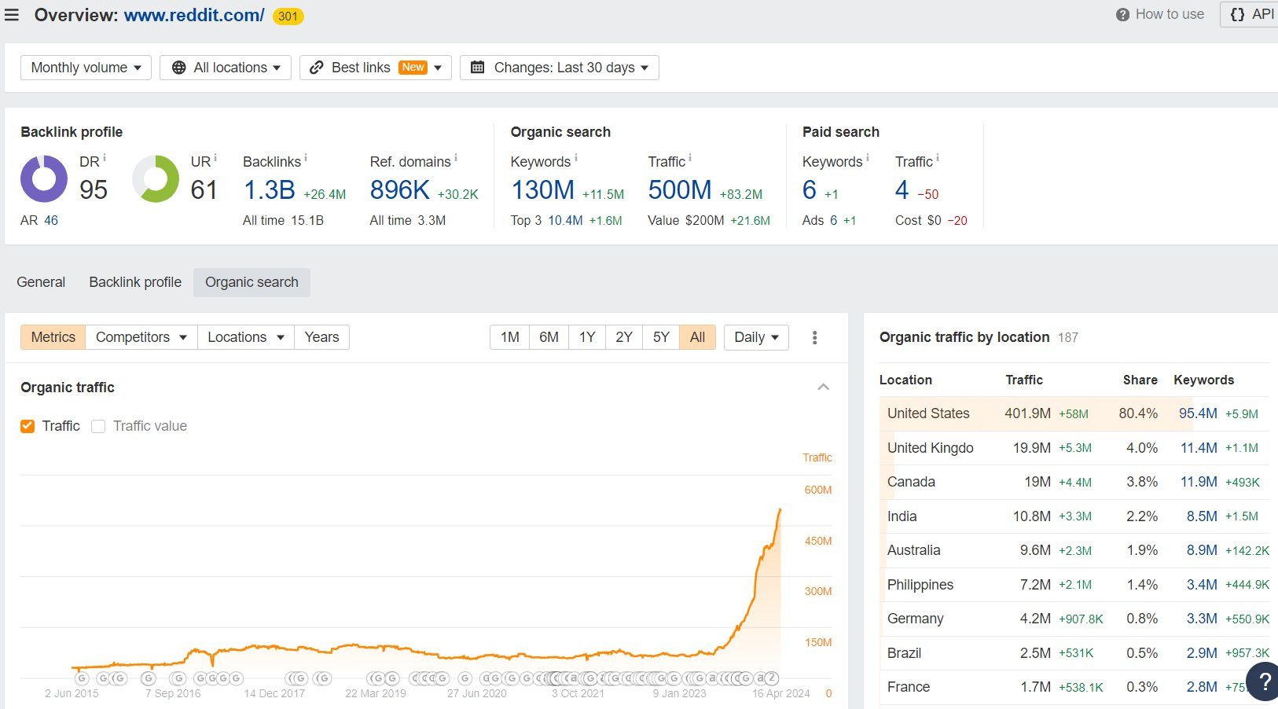This screenshot has width=1278, height=709.
Task: Click the 301 redirect badge
Action: (288, 16)
